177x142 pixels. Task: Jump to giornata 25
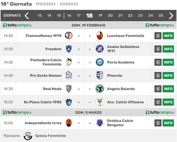pyautogui.click(x=161, y=16)
